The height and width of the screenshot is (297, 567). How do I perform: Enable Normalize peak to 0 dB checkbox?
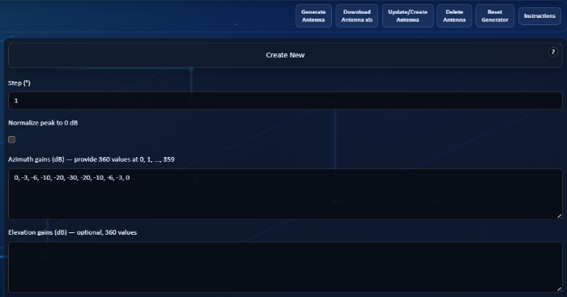tap(12, 139)
